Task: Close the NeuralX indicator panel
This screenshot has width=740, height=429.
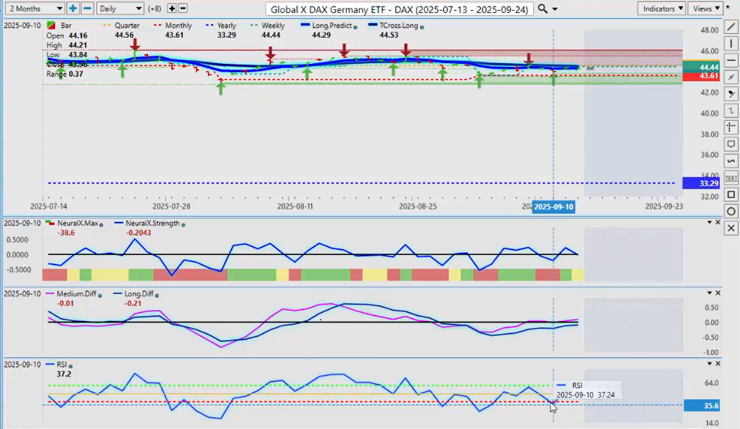Action: pos(718,222)
